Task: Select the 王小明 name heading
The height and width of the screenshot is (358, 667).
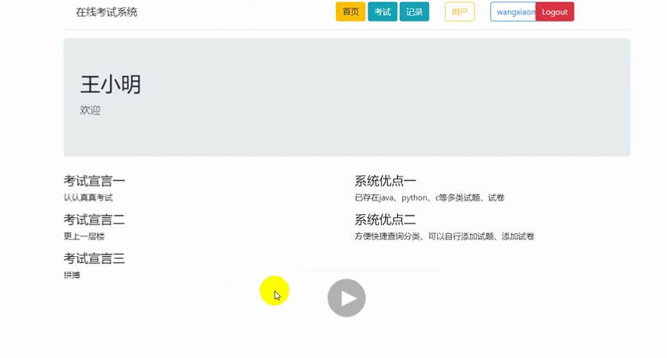Action: [111, 84]
